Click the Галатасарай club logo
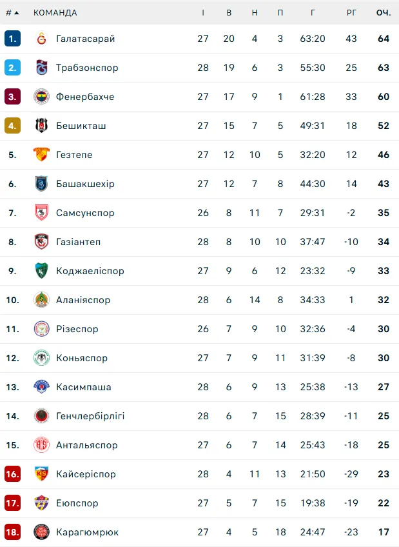The height and width of the screenshot is (547, 399). 41,39
